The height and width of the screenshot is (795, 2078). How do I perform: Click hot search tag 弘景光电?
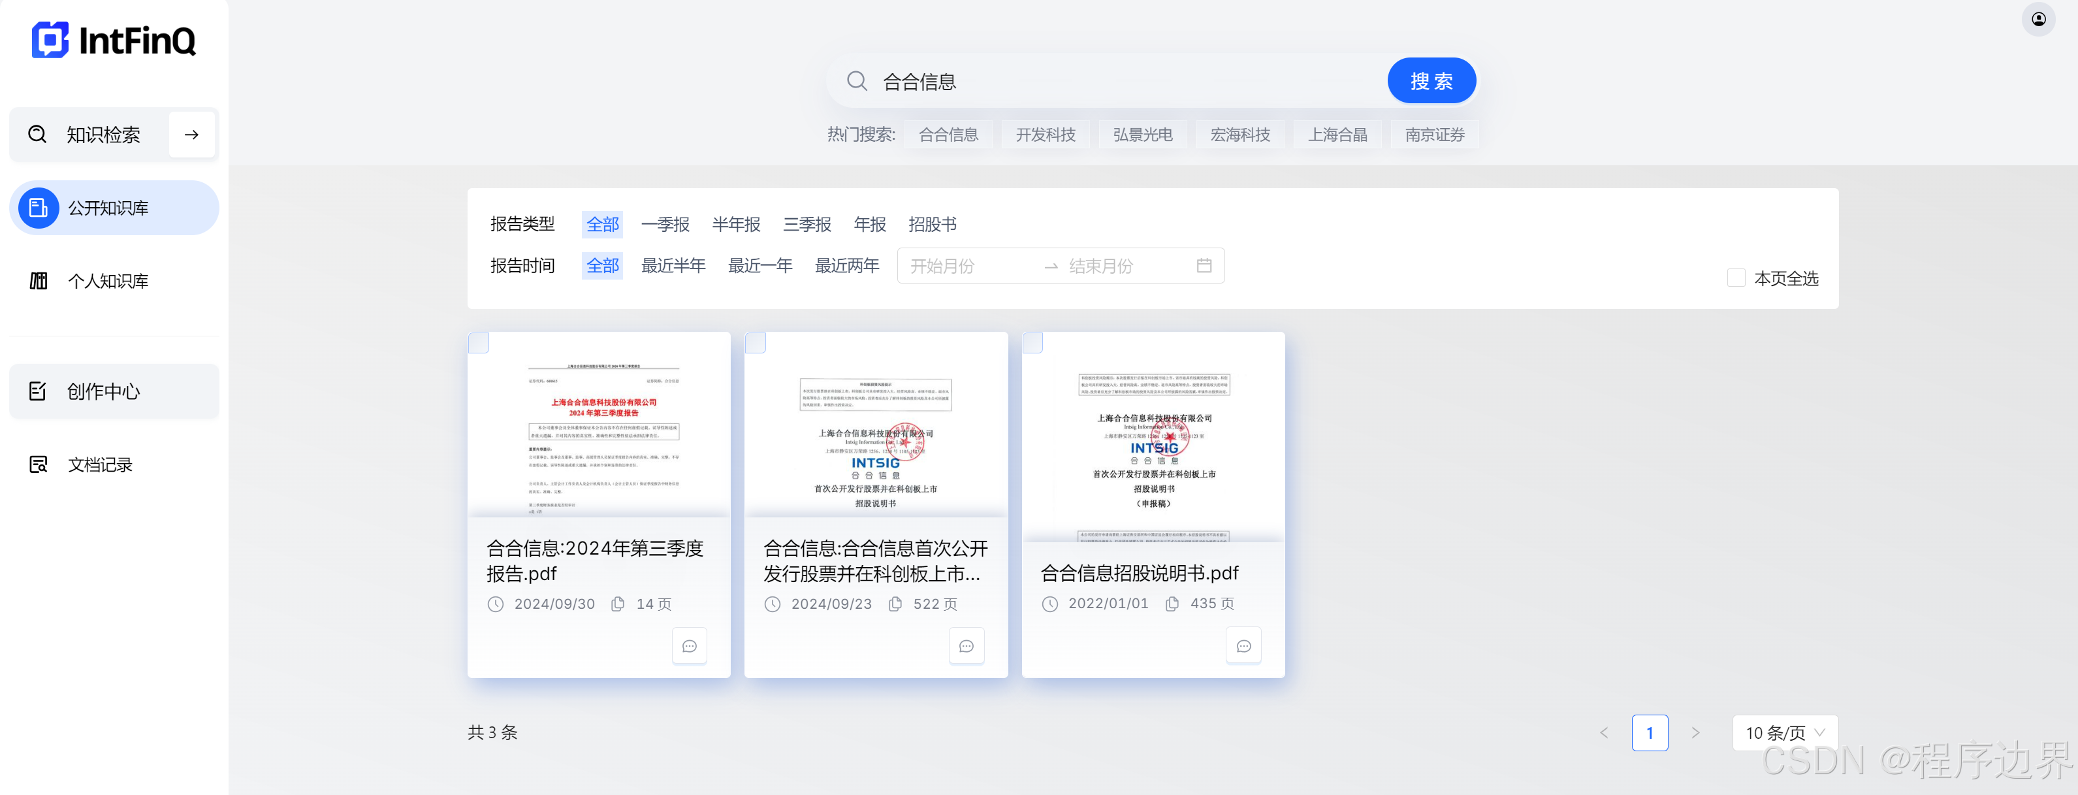point(1142,135)
